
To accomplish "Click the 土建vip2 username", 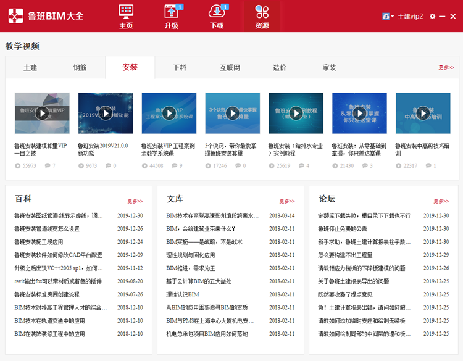I will pyautogui.click(x=411, y=16).
